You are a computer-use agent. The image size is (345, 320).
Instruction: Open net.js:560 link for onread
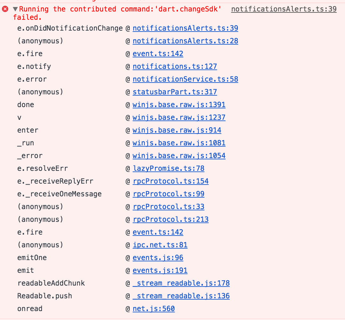click(154, 309)
